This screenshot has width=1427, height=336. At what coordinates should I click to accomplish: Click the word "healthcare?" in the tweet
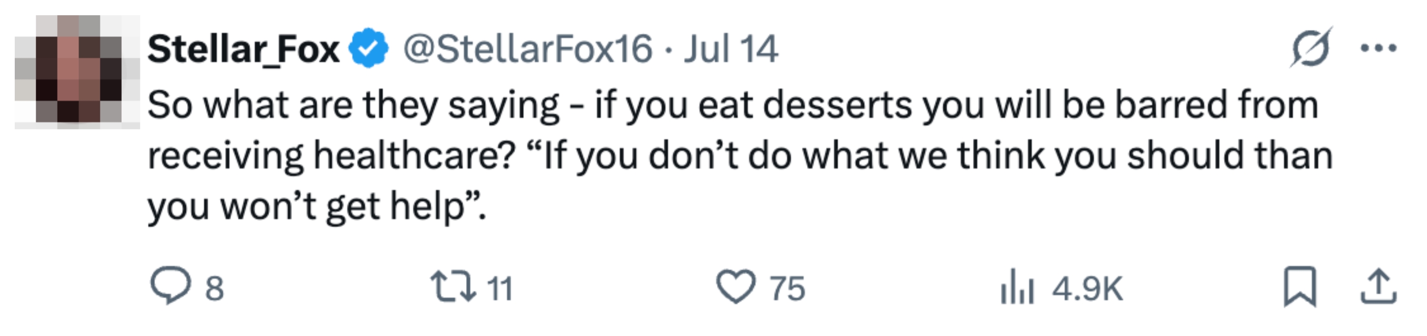click(414, 155)
